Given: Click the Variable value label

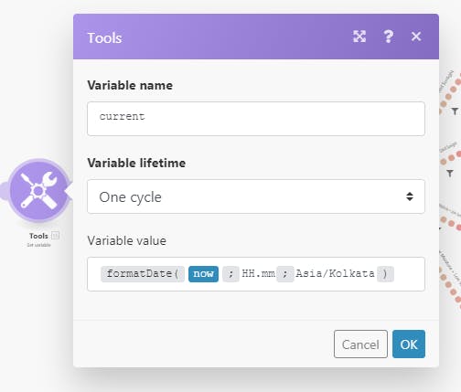Looking at the screenshot, I should (127, 240).
